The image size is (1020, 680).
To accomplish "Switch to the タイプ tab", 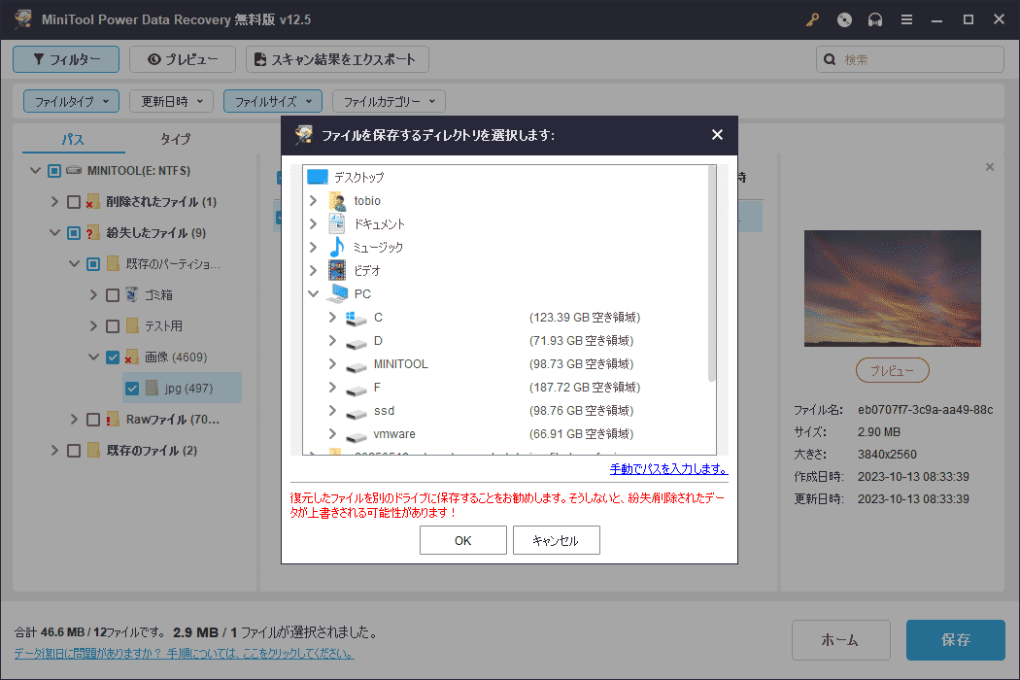I will (x=175, y=139).
